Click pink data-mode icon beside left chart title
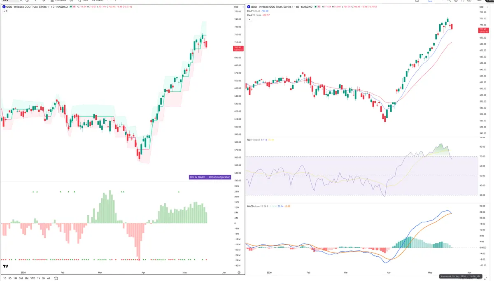 [75, 7]
